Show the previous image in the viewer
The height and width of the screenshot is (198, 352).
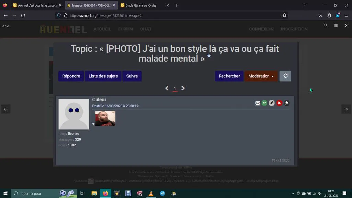pyautogui.click(x=6, y=109)
